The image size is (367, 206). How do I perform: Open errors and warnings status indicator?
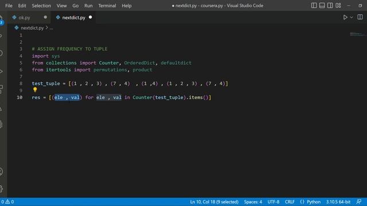pos(7,202)
